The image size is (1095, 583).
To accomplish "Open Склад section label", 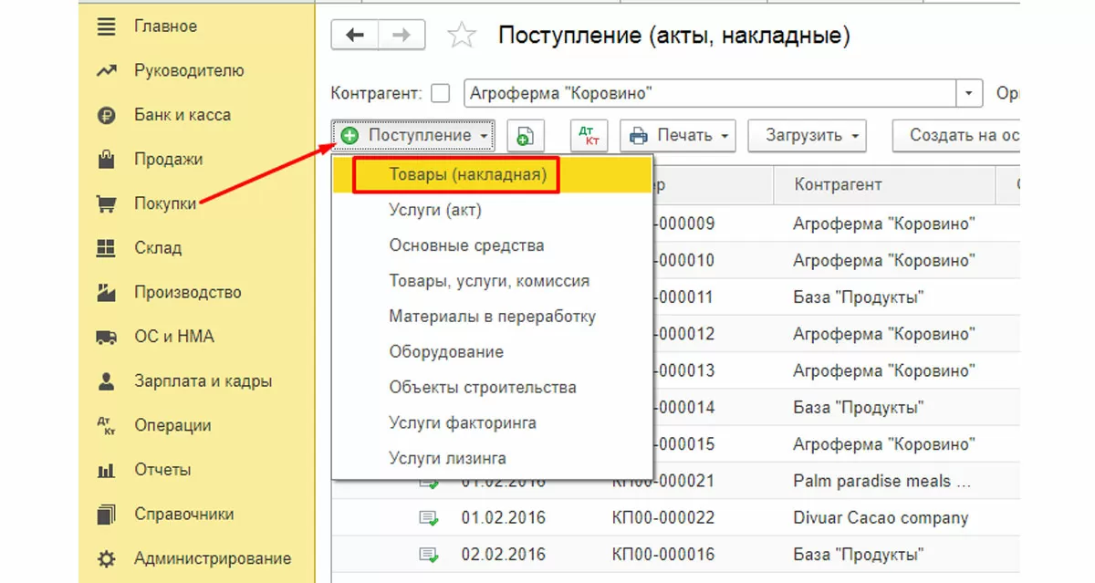I will click(x=158, y=248).
